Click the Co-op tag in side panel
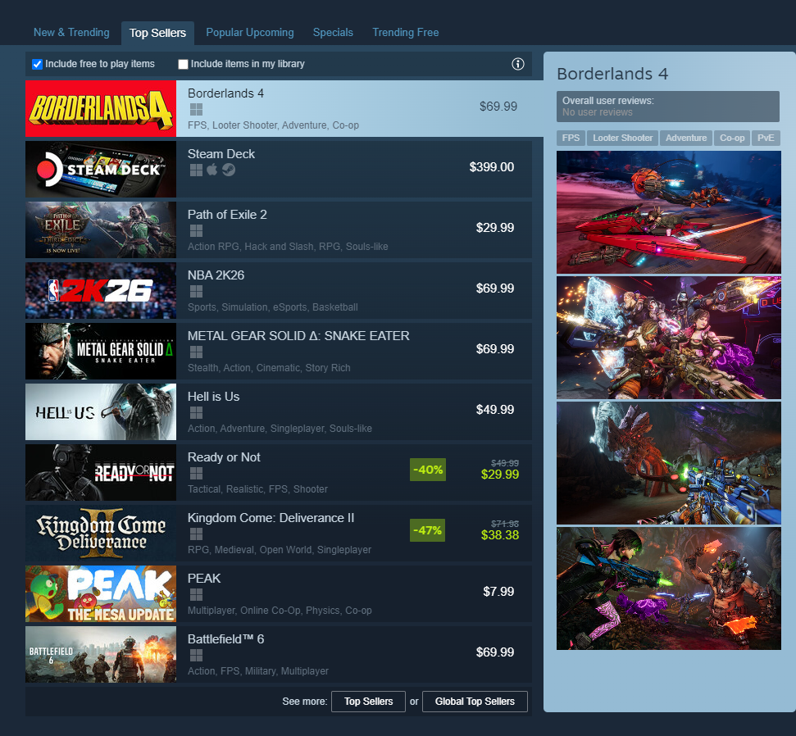The height and width of the screenshot is (736, 796). click(x=732, y=138)
